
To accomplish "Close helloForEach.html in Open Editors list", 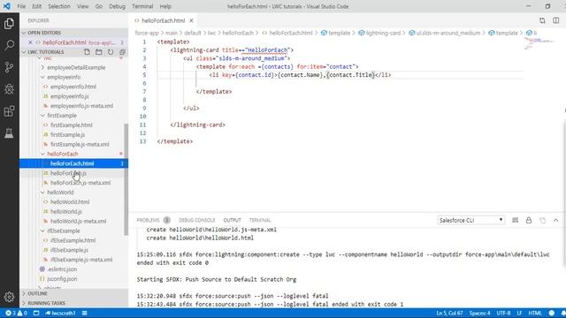I will [x=30, y=42].
